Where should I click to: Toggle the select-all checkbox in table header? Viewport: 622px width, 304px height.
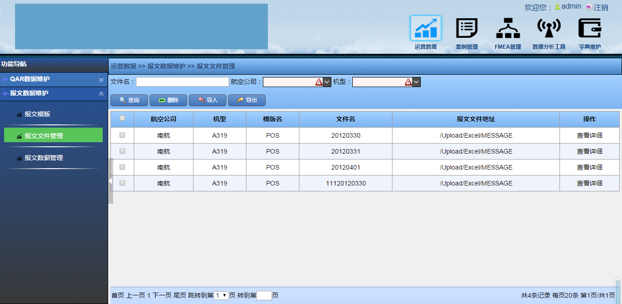[x=122, y=119]
